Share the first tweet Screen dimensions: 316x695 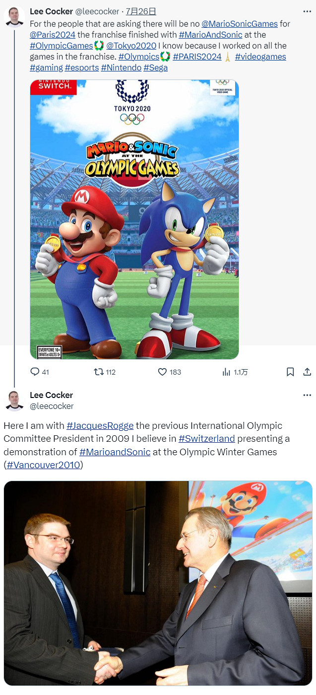coord(307,372)
